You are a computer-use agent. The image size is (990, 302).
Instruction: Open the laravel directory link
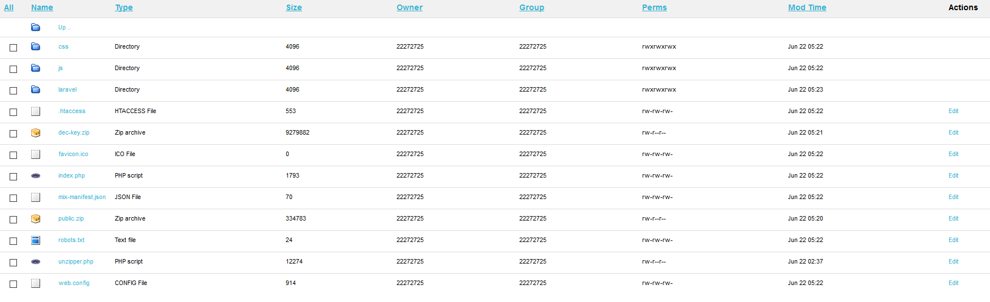[x=67, y=89]
